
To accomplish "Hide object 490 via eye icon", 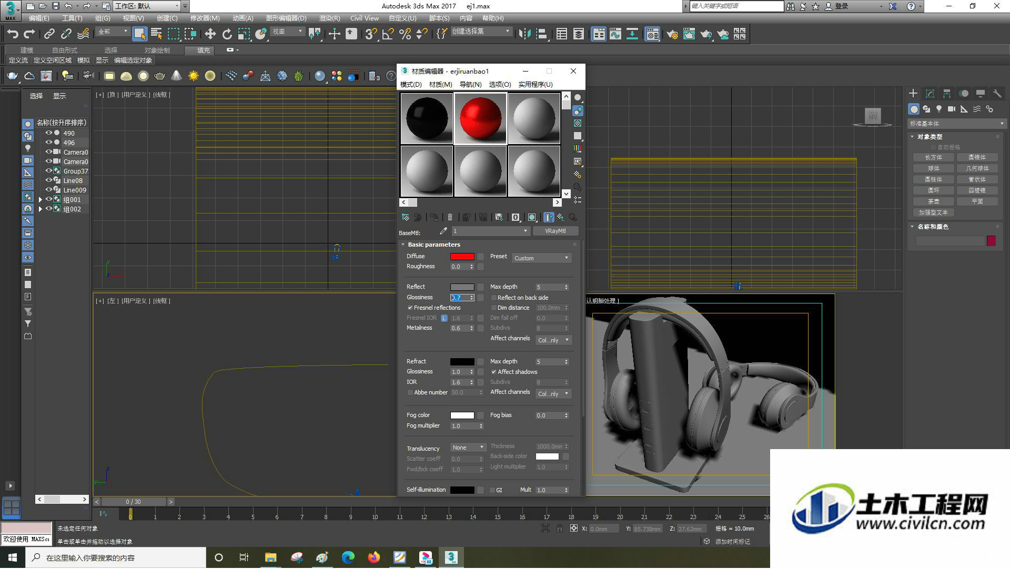I will [49, 133].
